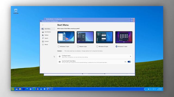Screen dimensions: 174x97
Task: Show hidden tray icons arrow
Action: (x=144, y=89)
